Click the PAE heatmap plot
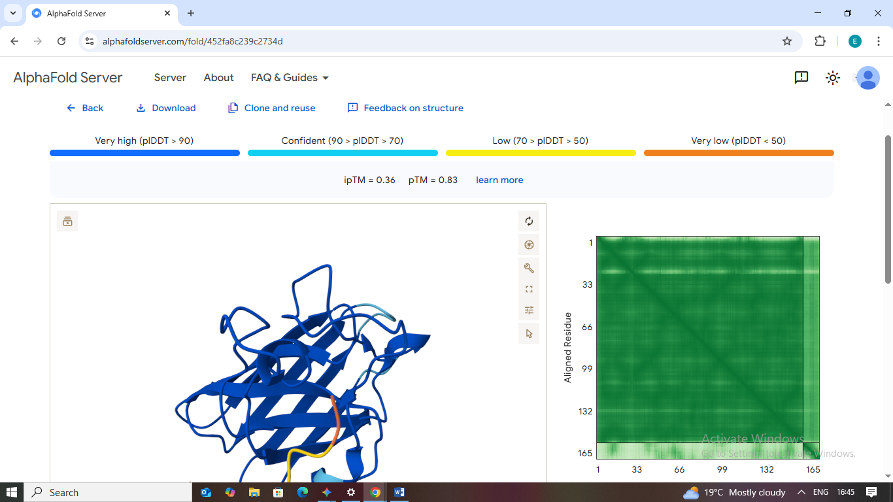This screenshot has height=502, width=893. click(708, 348)
